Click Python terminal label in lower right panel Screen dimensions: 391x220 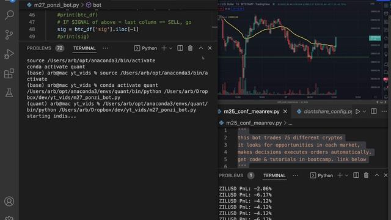322,175
